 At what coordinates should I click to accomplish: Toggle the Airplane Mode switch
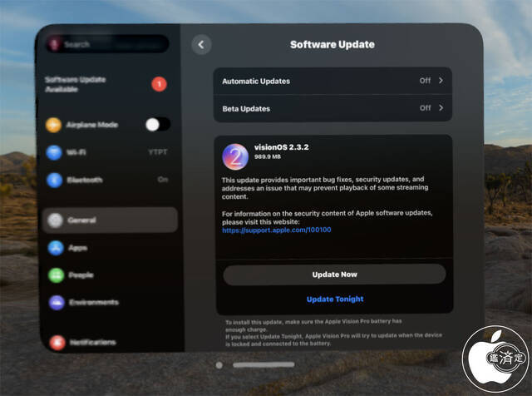coord(158,125)
